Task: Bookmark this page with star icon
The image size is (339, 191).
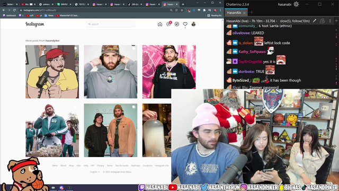Action: coord(182,10)
